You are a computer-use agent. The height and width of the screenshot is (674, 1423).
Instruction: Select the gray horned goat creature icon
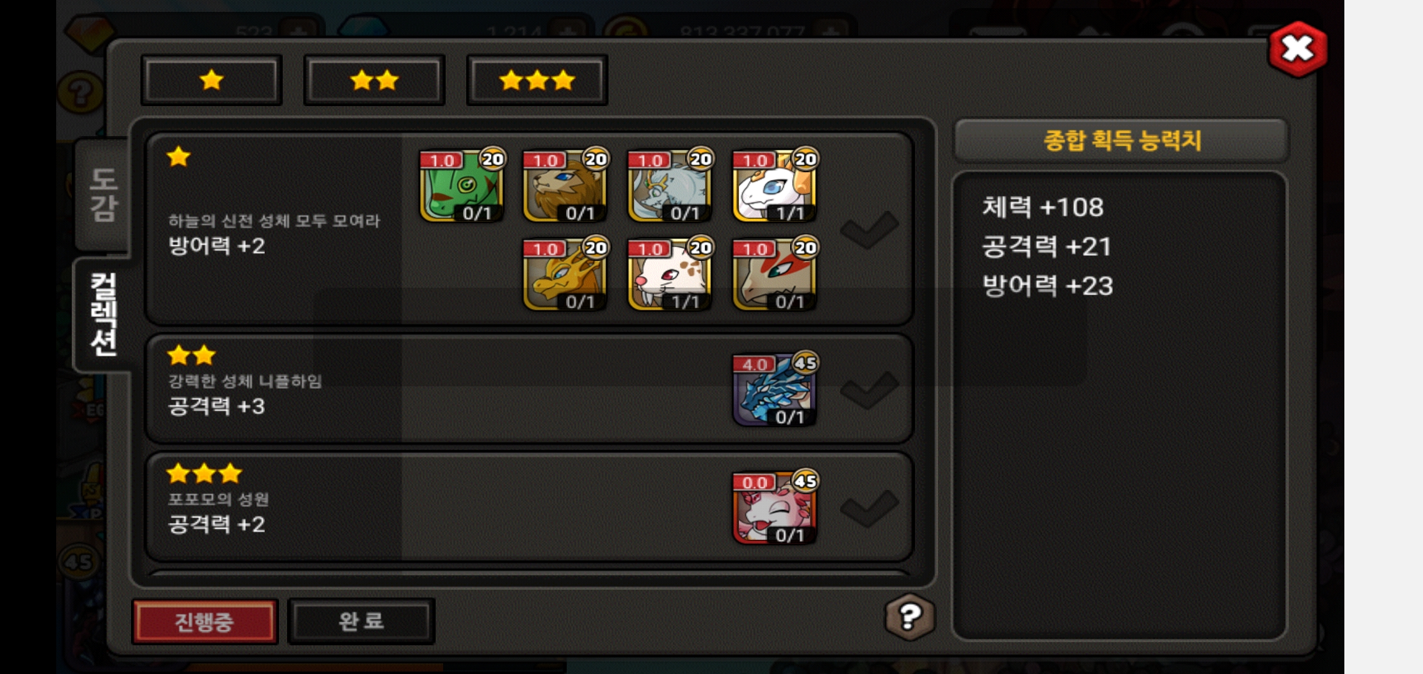pyautogui.click(x=670, y=186)
